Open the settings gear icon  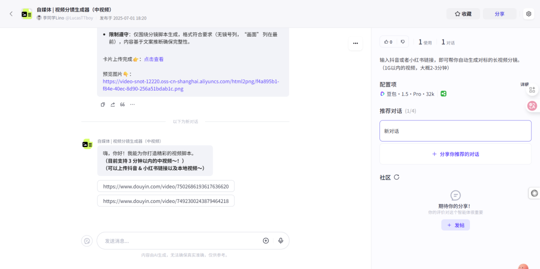[x=528, y=14]
